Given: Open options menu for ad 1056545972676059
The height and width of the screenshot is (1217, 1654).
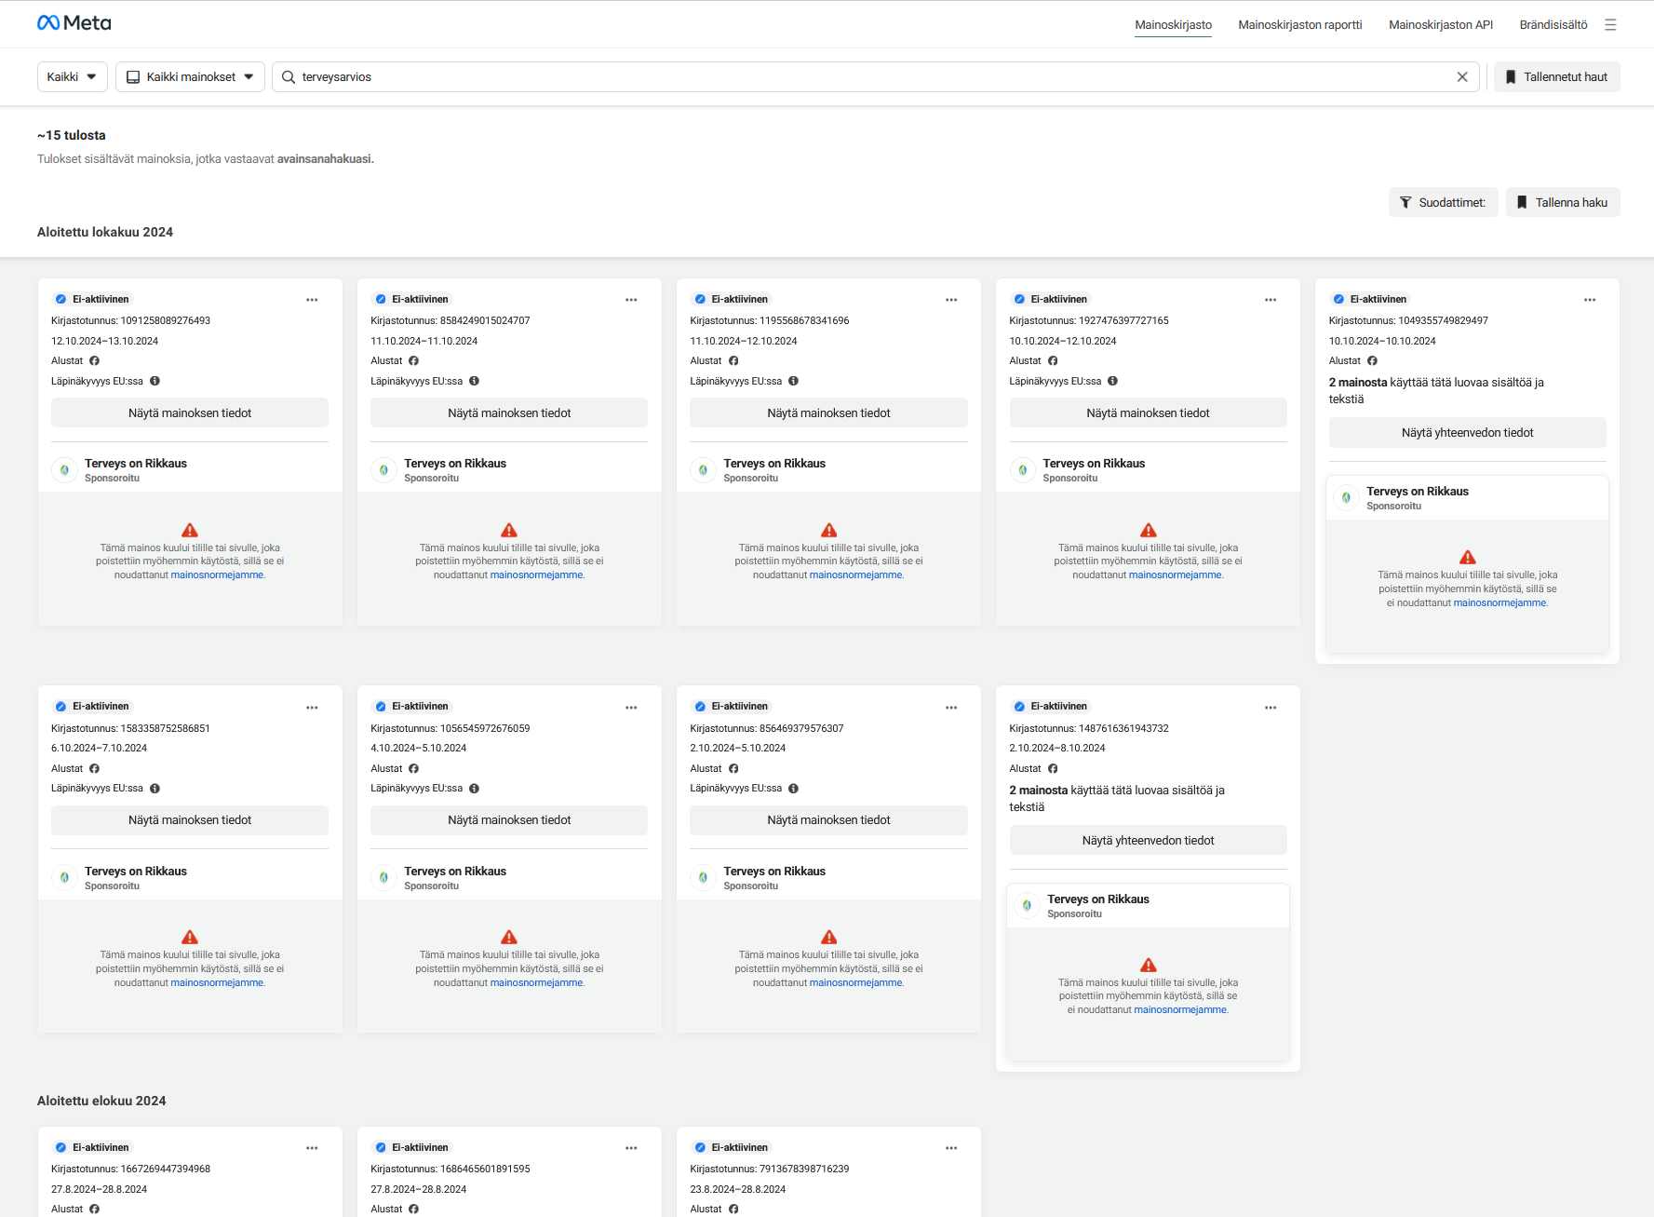Looking at the screenshot, I should click(631, 708).
